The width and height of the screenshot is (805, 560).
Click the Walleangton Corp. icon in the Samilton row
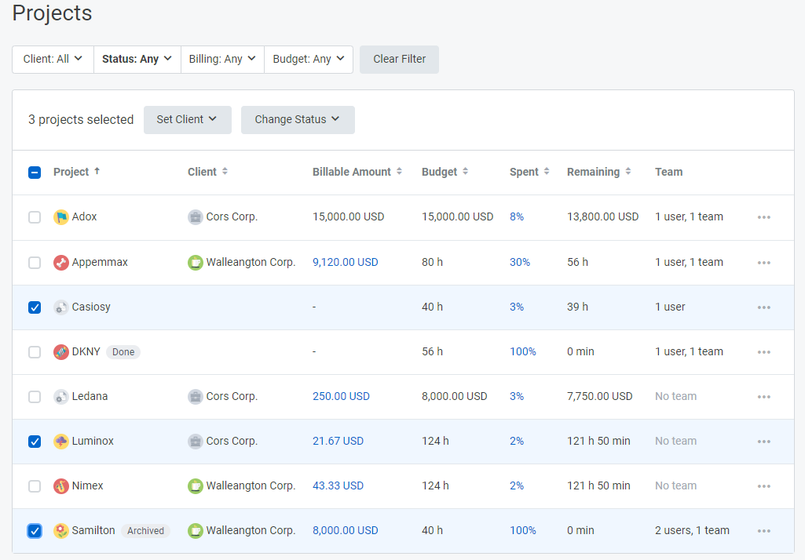click(195, 530)
